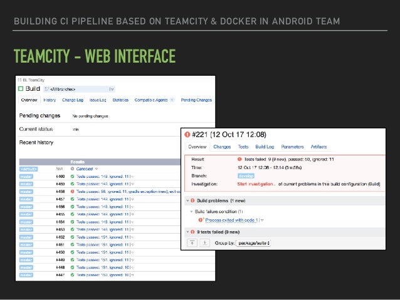Open dropdown arrow on build #447 row
This screenshot has width=400, height=300.
(133, 276)
